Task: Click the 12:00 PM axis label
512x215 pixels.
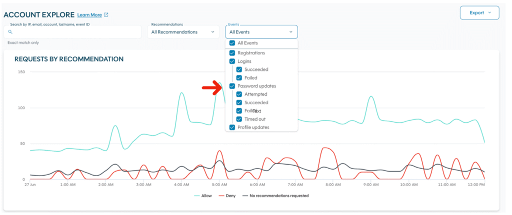Action: (477, 185)
